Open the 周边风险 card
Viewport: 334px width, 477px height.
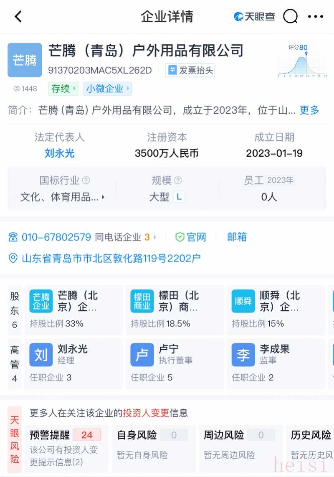pos(241,449)
